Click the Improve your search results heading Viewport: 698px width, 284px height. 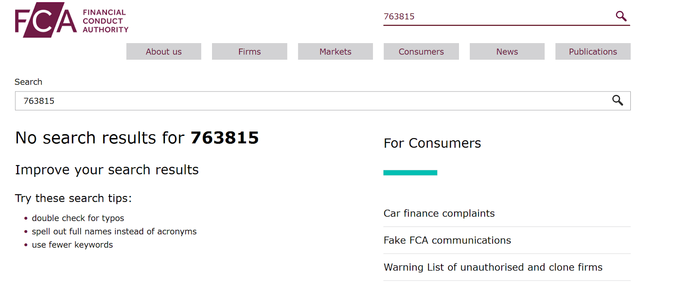tap(107, 170)
